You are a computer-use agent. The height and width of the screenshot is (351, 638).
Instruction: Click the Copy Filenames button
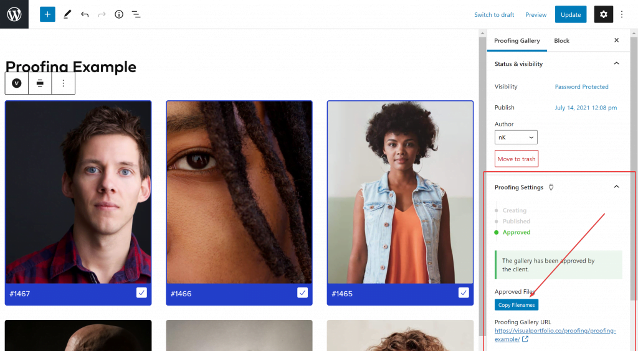(517, 305)
